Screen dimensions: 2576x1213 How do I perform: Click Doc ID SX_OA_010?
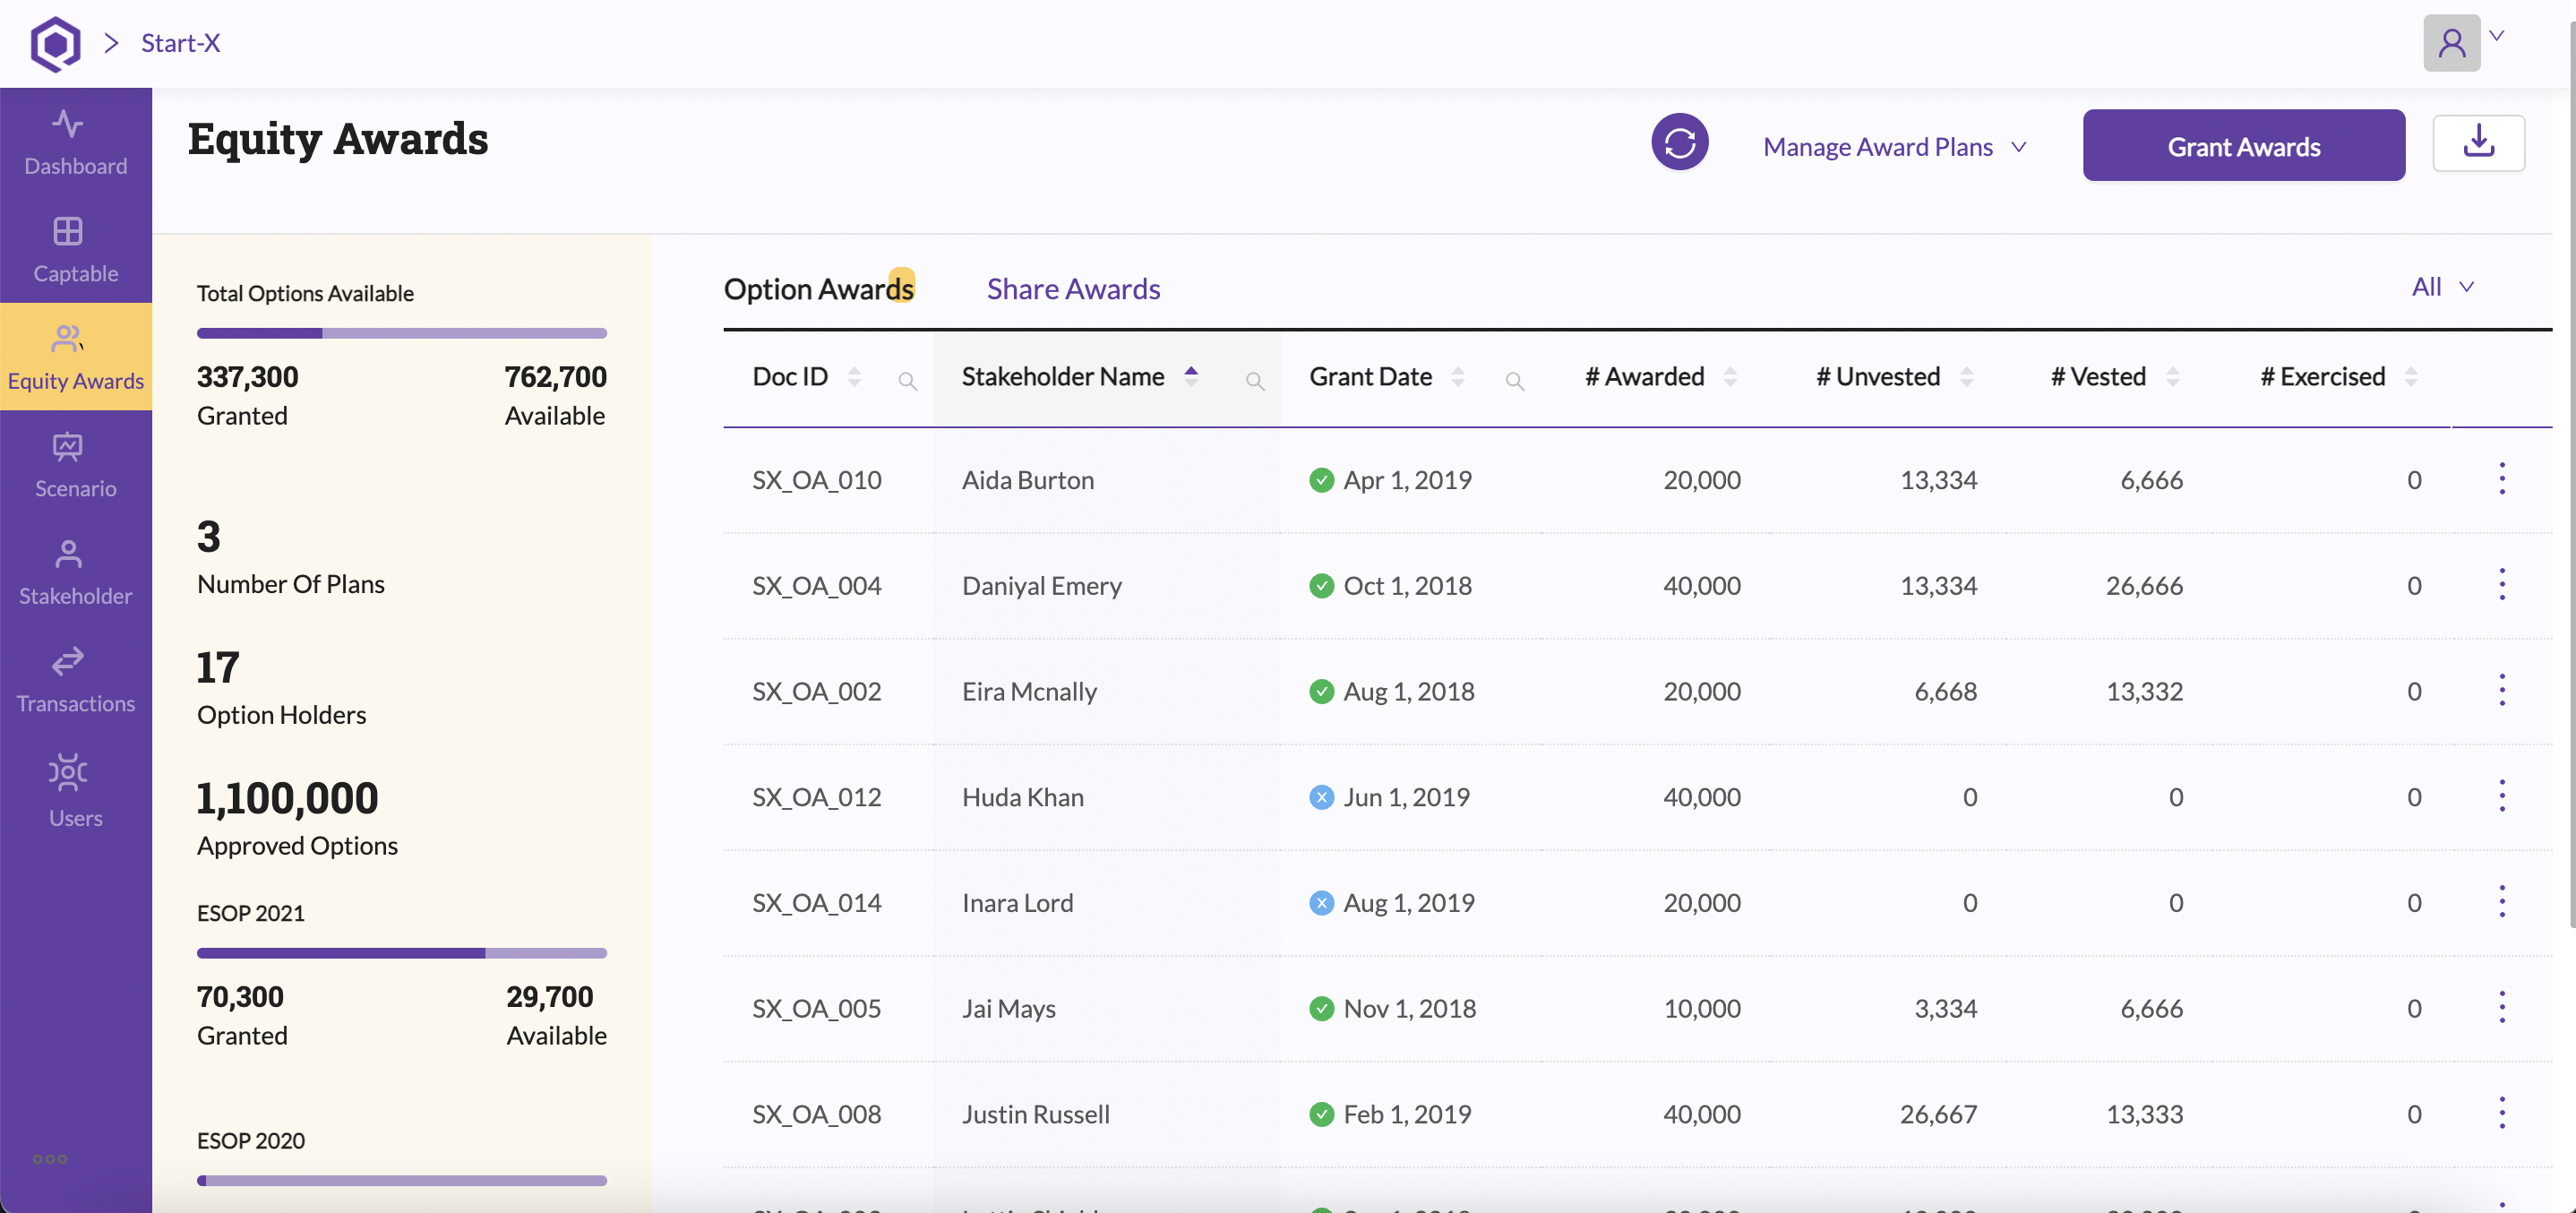[816, 480]
